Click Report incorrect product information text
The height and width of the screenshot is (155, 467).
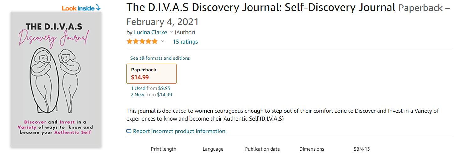point(179,131)
